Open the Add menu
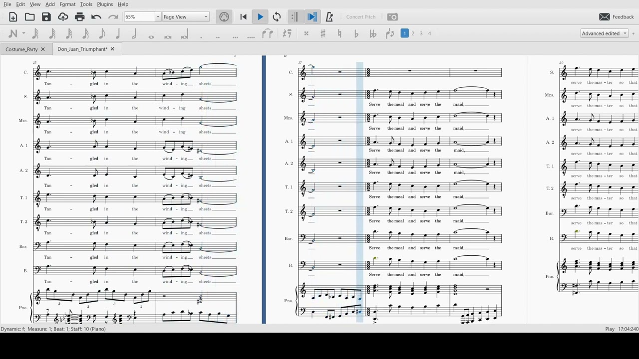This screenshot has height=359, width=639. (50, 4)
